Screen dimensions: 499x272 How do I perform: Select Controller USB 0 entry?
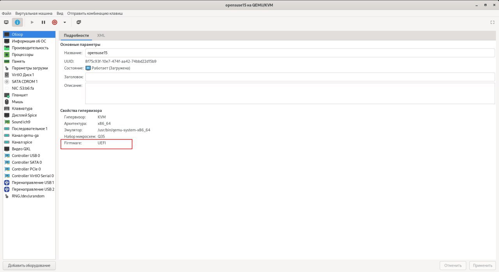[29, 155]
